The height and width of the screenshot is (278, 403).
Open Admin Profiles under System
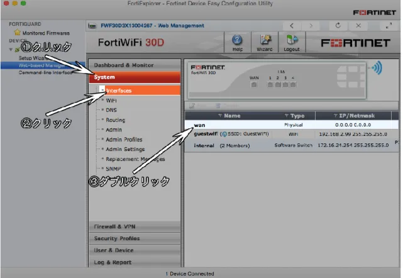point(124,140)
